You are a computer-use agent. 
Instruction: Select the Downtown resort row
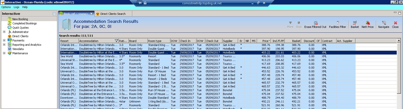(228, 98)
